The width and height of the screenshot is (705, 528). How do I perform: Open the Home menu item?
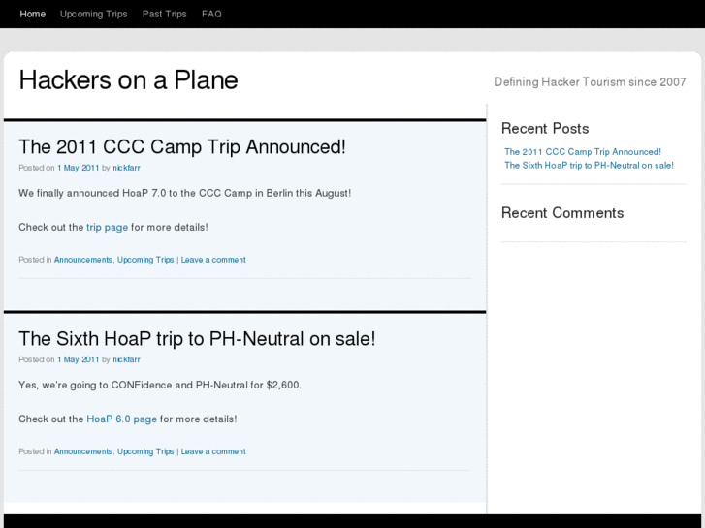32,15
